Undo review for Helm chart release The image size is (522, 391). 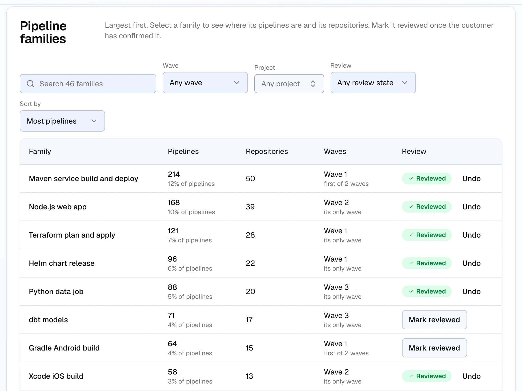tap(472, 263)
